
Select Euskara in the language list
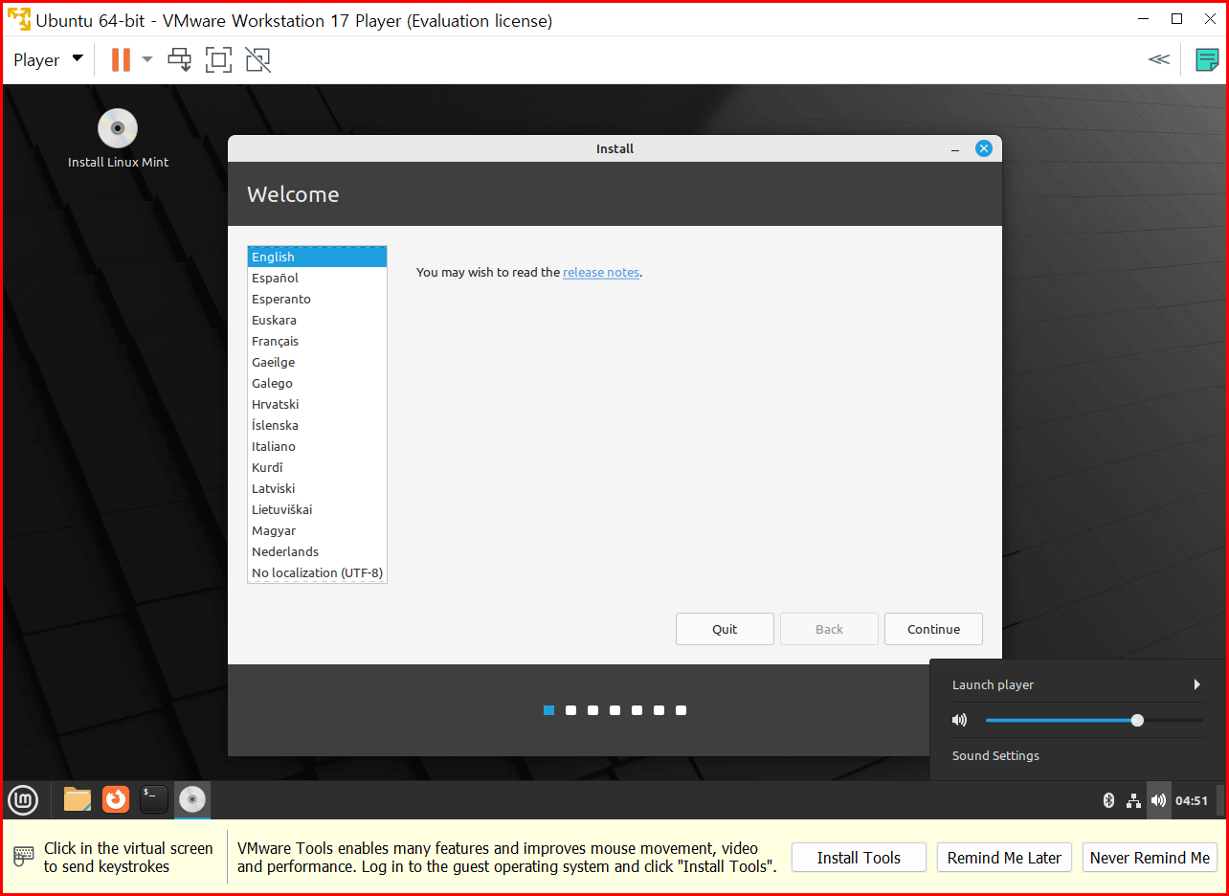click(317, 320)
